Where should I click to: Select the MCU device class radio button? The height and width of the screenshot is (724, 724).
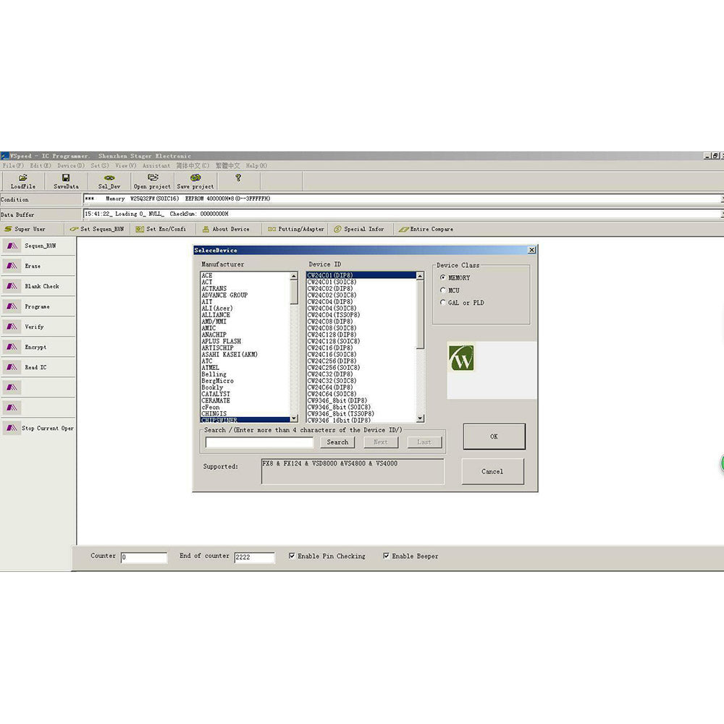(443, 290)
